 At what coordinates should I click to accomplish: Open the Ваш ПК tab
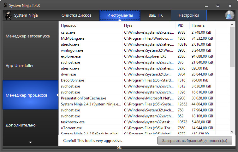click(x=156, y=15)
